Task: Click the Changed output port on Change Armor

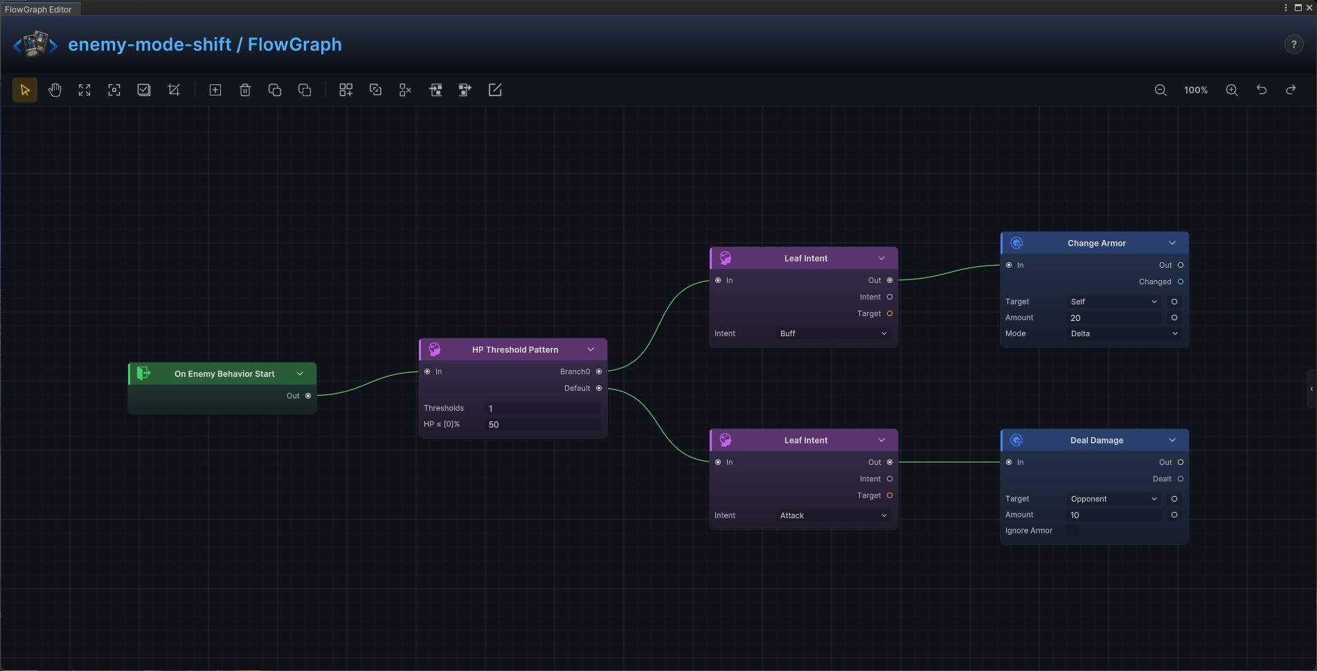Action: click(1181, 282)
